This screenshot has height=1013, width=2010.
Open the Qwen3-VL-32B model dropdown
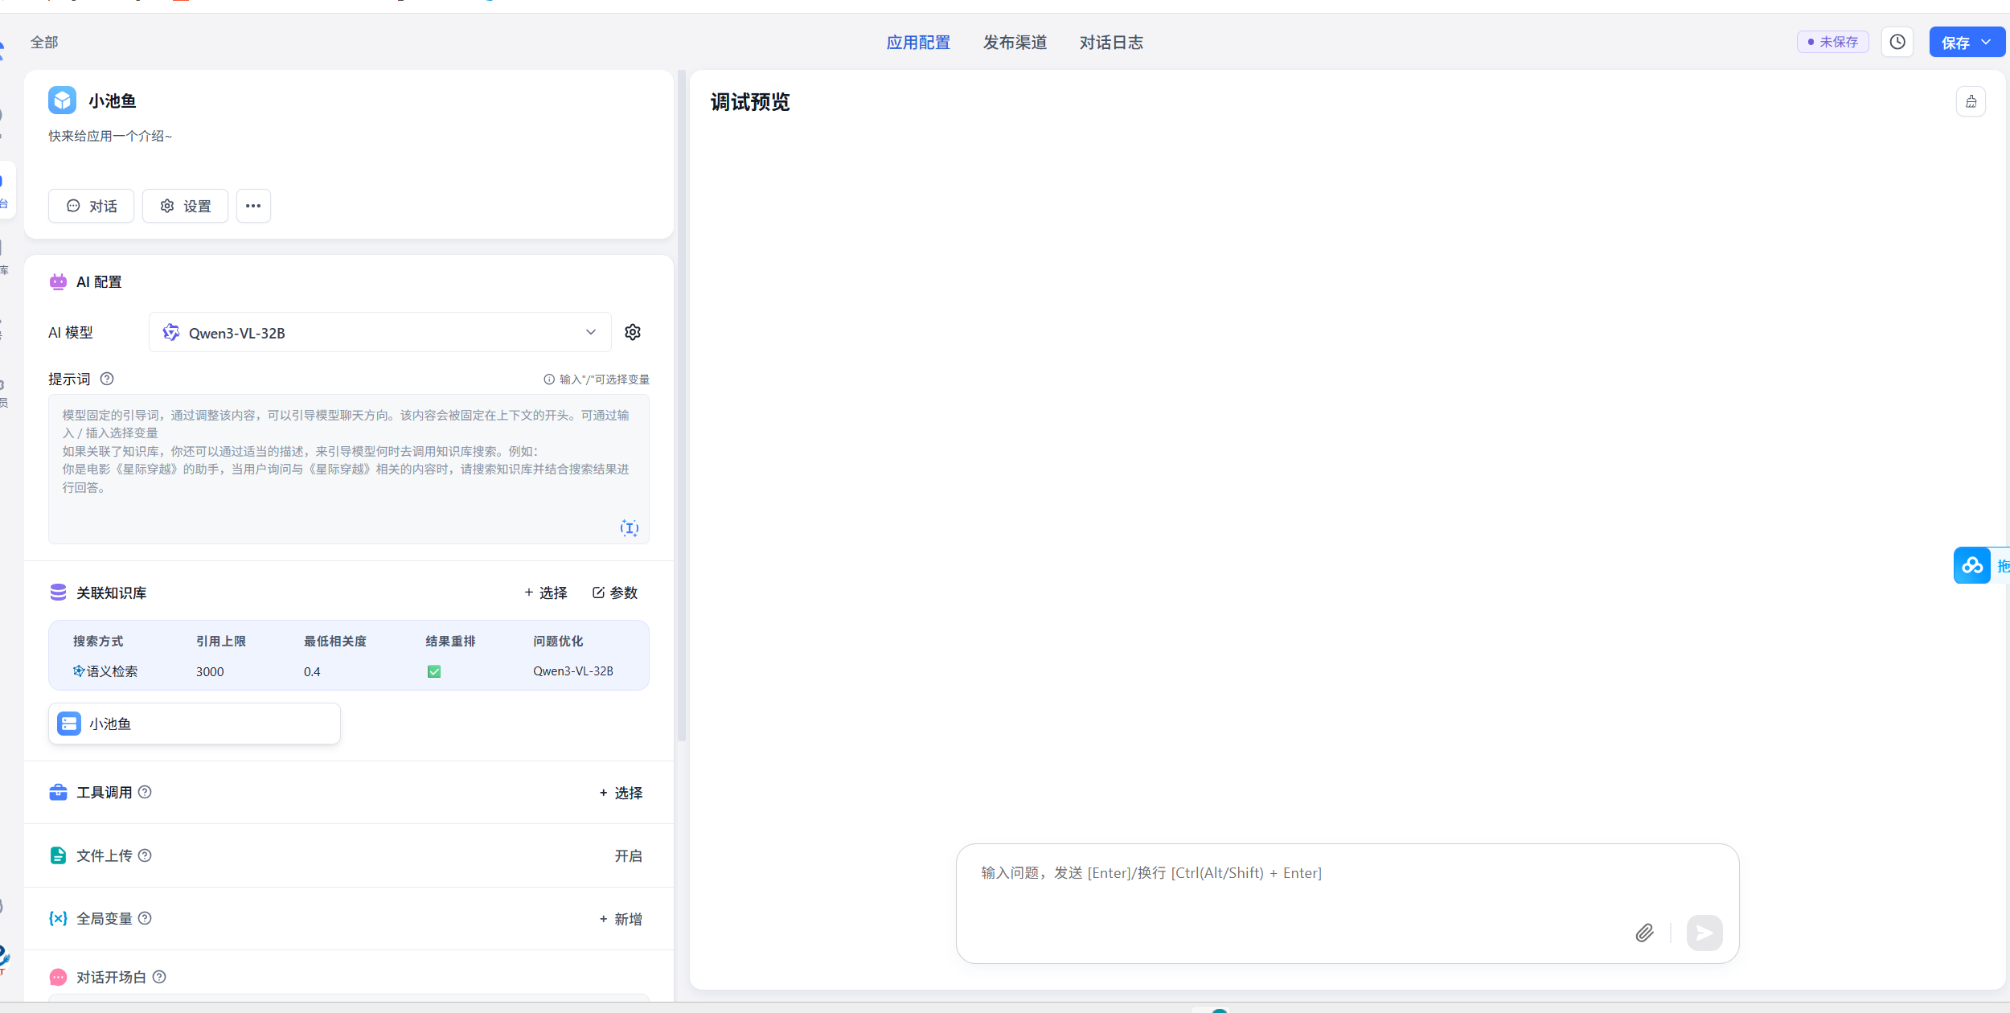(379, 332)
